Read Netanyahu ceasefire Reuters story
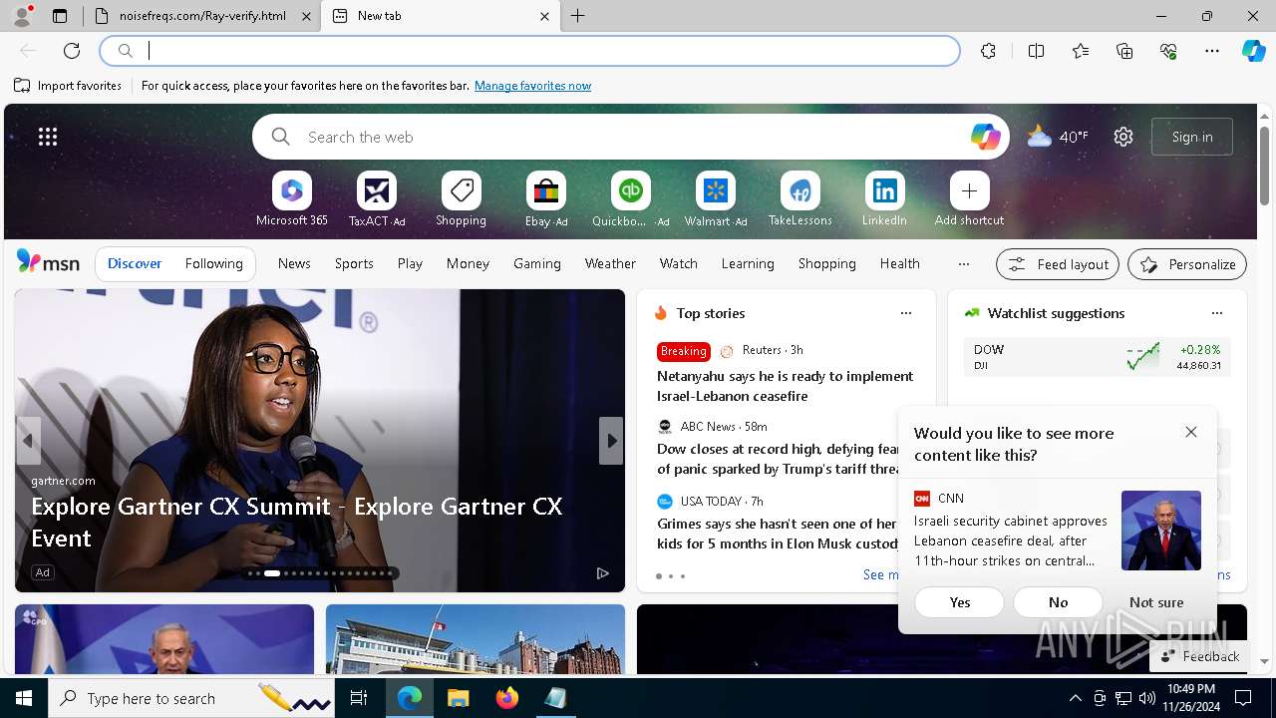The image size is (1276, 718). point(786,386)
